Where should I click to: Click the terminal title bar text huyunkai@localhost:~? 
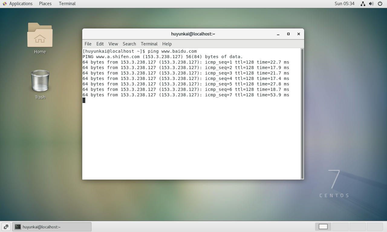[193, 34]
